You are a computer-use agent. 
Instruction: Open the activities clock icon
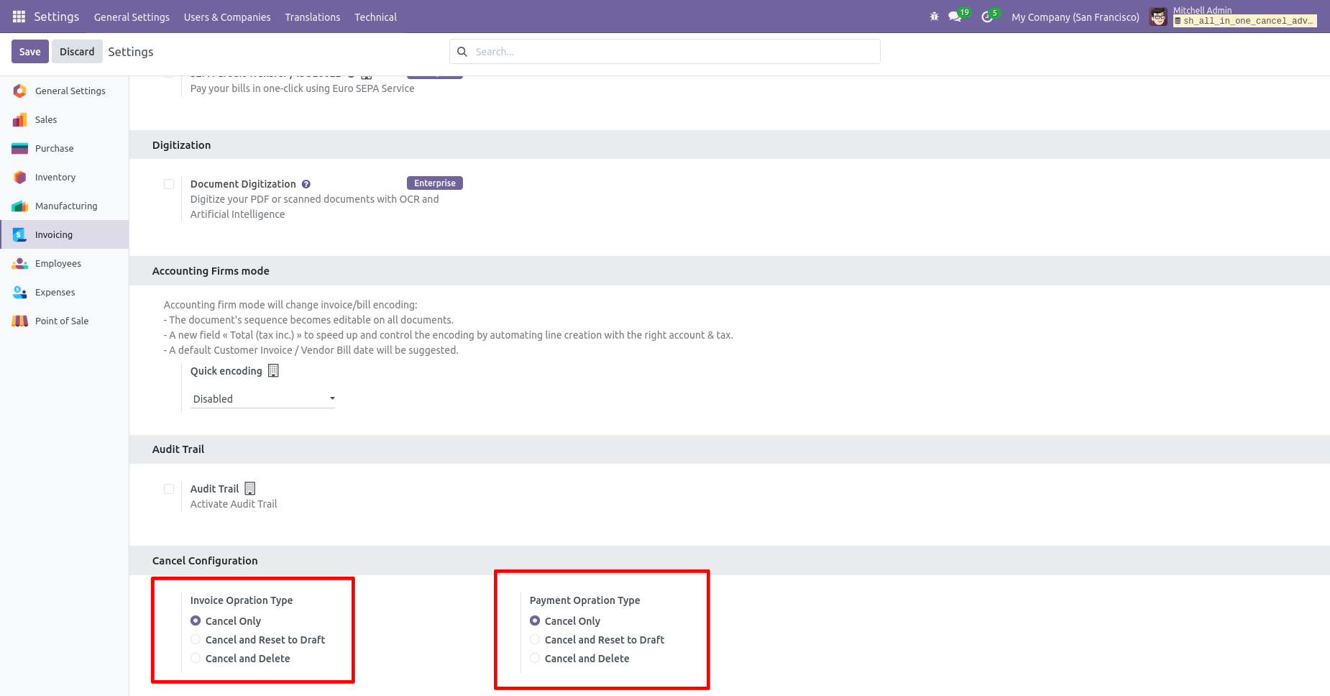coord(987,17)
